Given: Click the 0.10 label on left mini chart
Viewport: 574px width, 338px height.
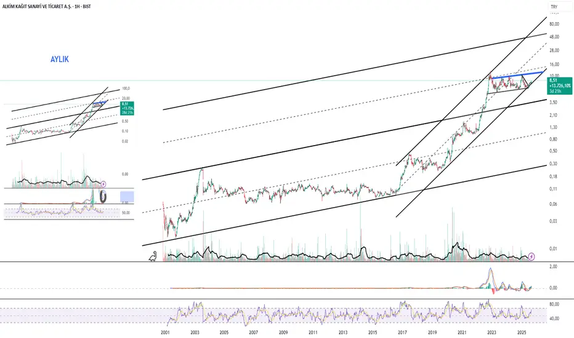Looking at the screenshot, I should [x=125, y=131].
